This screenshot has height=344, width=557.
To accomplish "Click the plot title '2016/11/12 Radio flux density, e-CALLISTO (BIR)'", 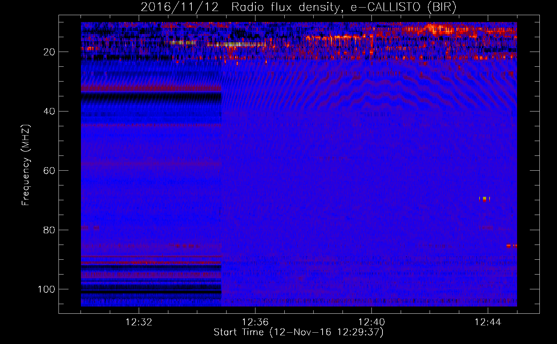I will click(x=298, y=7).
